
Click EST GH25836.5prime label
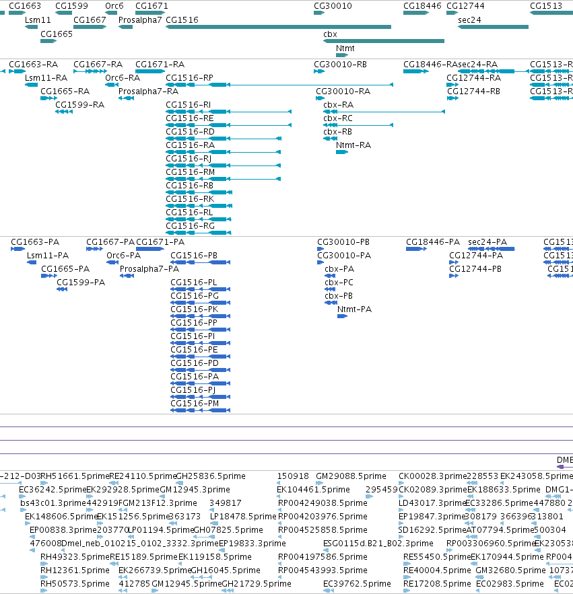(211, 476)
